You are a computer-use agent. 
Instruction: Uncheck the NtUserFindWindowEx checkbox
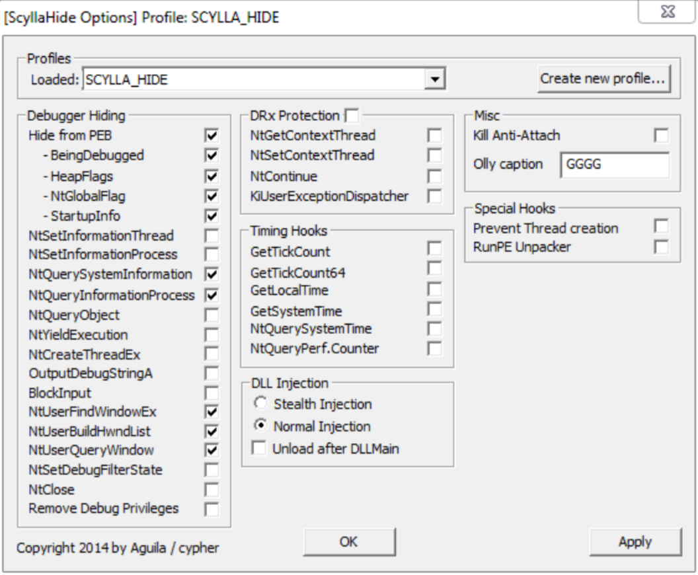[x=212, y=412]
